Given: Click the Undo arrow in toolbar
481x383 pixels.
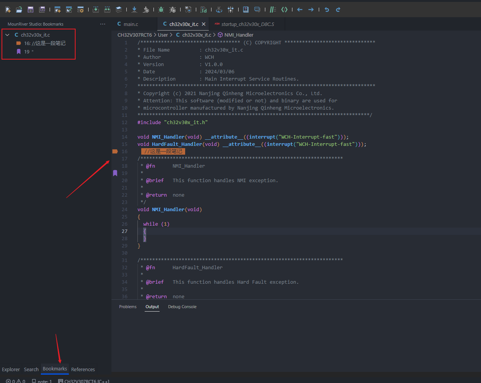Looking at the screenshot, I should coord(327,10).
